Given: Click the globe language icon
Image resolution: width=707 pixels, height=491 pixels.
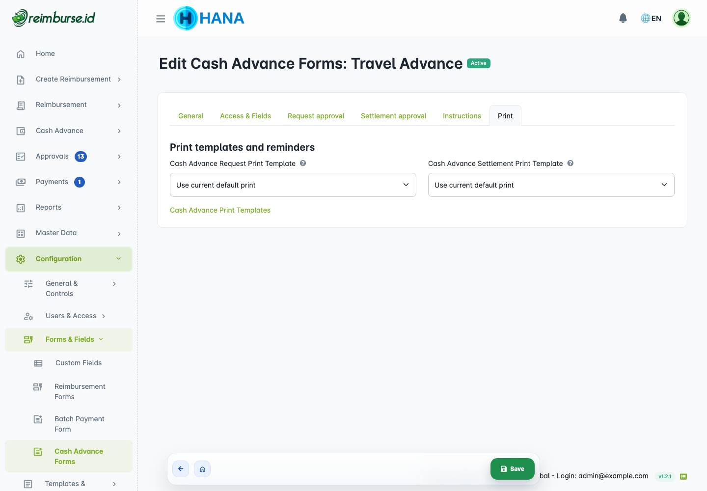Looking at the screenshot, I should tap(646, 18).
